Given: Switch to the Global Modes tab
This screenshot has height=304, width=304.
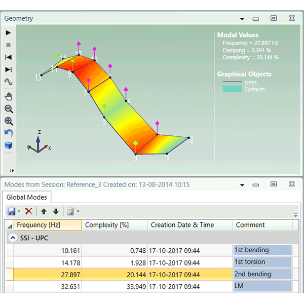Looking at the screenshot, I should pos(27,198).
